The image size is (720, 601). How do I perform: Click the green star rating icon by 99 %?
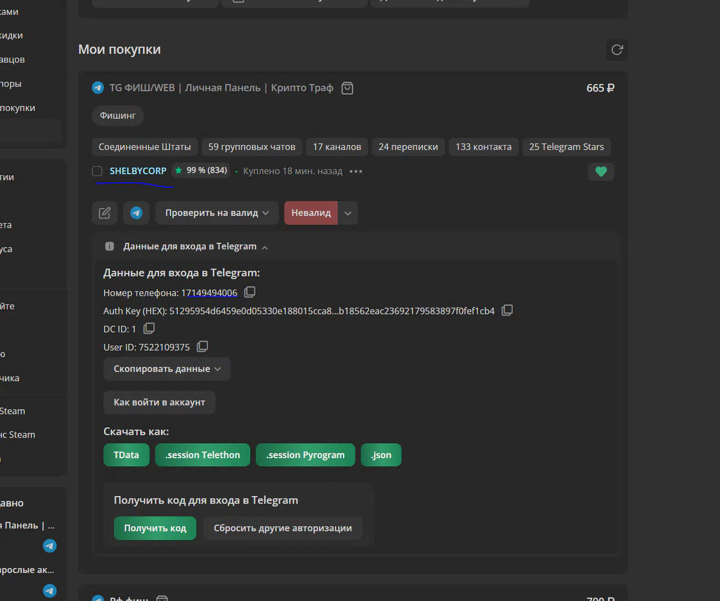click(x=178, y=170)
